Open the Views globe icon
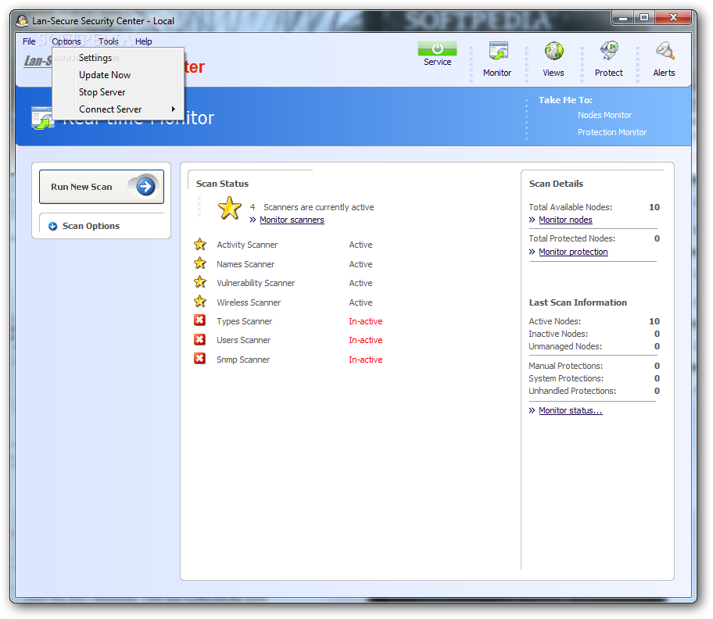 tap(554, 51)
